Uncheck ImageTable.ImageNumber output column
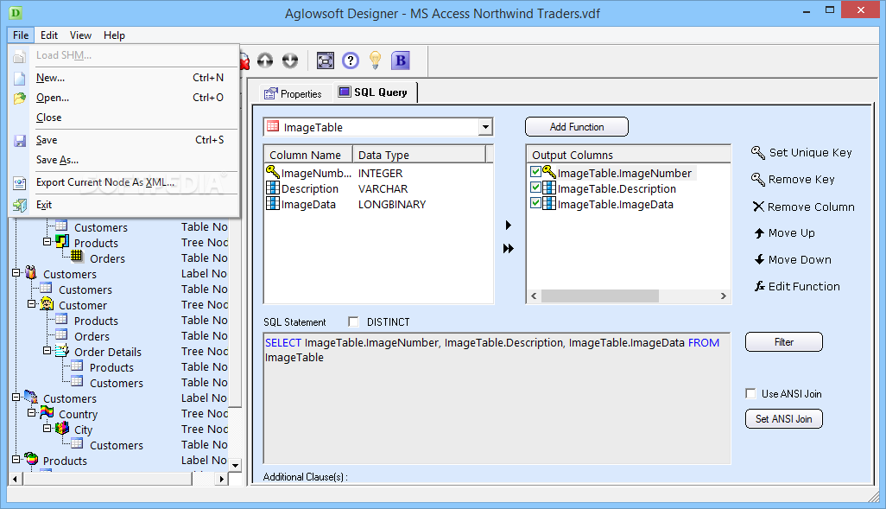886x509 pixels. tap(535, 171)
